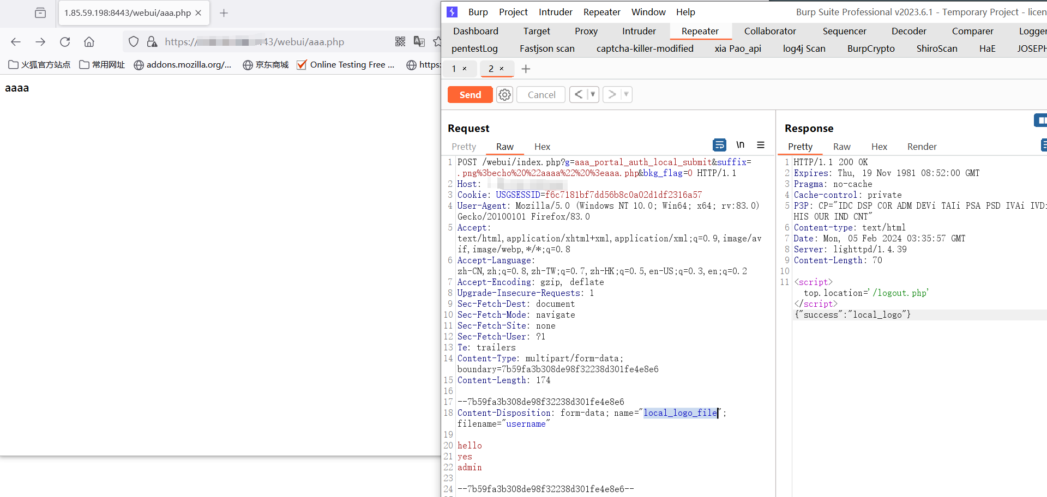Open new Firefox tab with plus
Image resolution: width=1047 pixels, height=497 pixels.
tap(224, 13)
